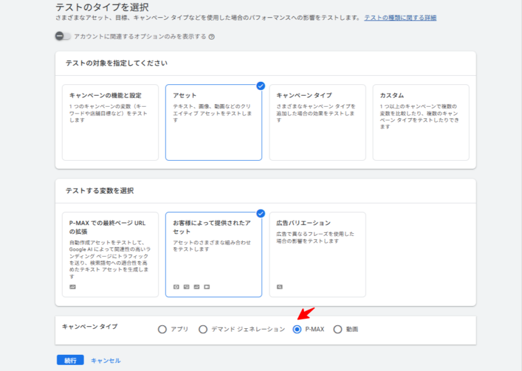The height and width of the screenshot is (371, 522).
Task: Click the blue checkmark on お客様によって提供されたアセット card
Action: point(260,213)
